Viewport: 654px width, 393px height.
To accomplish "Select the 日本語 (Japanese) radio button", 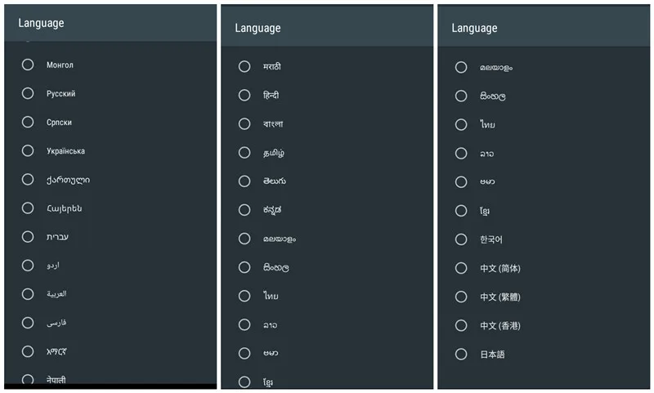I will pos(461,355).
